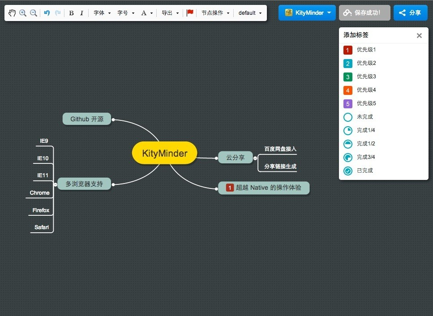433x316 pixels.
Task: Click the 分享 share button
Action: (x=411, y=13)
